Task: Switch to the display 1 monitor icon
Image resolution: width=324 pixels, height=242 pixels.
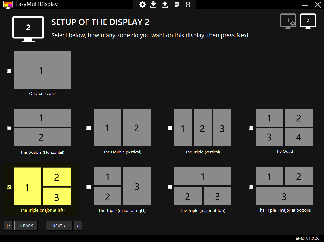Action: (x=288, y=22)
